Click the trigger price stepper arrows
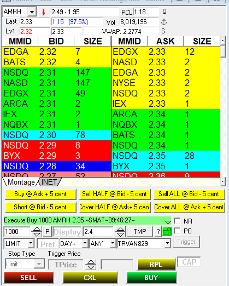This screenshot has height=286, width=229. pos(91,265)
